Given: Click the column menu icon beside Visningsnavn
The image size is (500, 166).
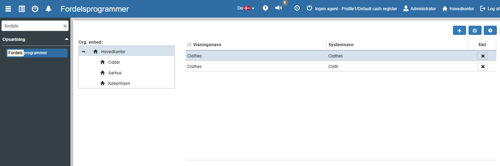Looking at the screenshot, I should tap(189, 45).
